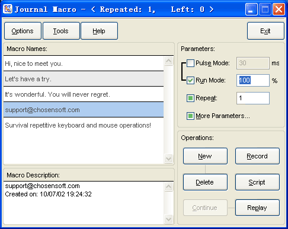Minimize the Journal Macro window
The width and height of the screenshot is (288, 229).
point(251,9)
